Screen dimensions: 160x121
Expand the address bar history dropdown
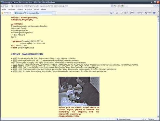(112, 6)
